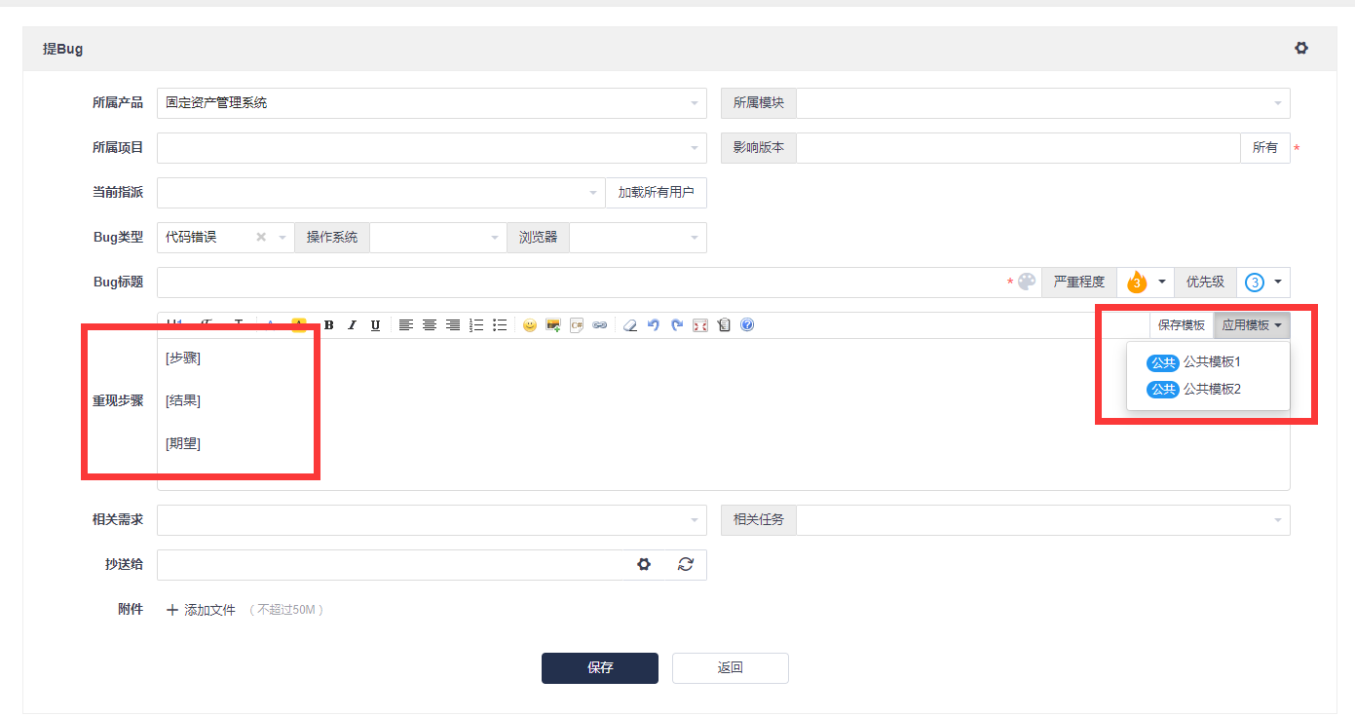Screen dimensions: 1355x717
Task: Click the 保存模板 button
Action: [1182, 325]
